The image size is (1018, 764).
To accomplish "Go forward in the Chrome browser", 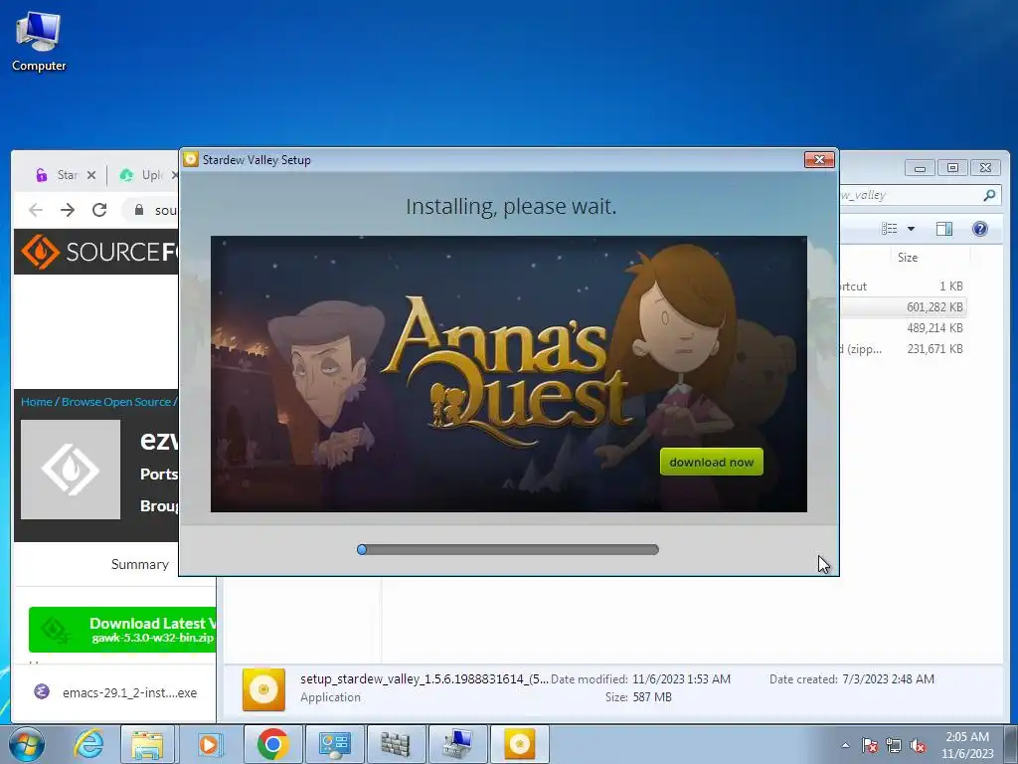I will [x=68, y=210].
